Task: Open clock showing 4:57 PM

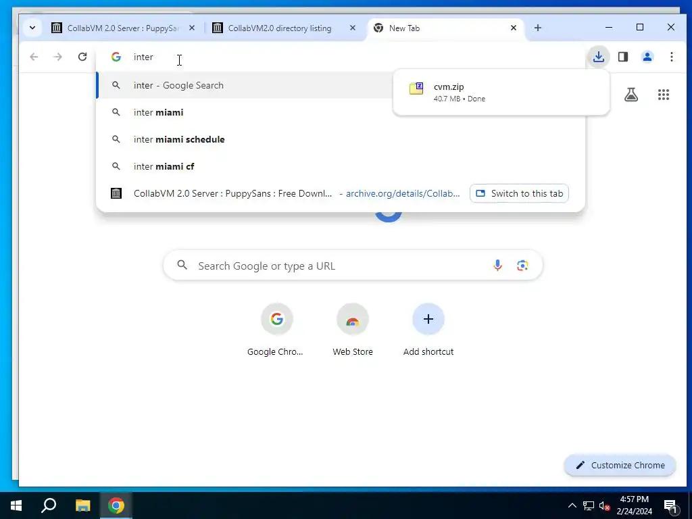Action: [x=634, y=505]
